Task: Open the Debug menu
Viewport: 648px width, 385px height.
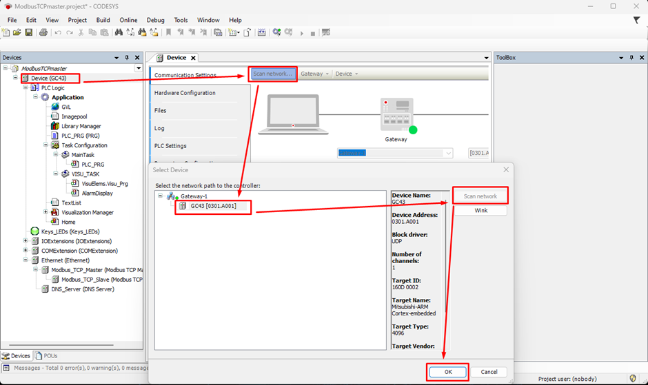Action: (155, 20)
